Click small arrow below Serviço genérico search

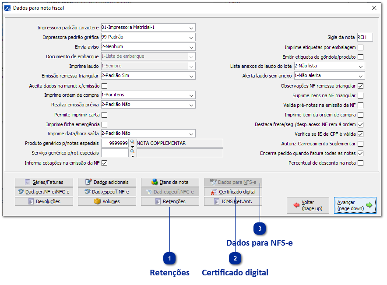coord(133,156)
